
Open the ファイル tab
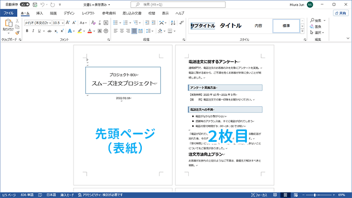(x=9, y=13)
